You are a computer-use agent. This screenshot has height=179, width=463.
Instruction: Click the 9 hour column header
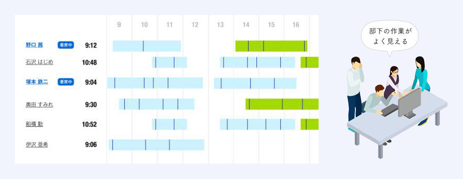[119, 25]
